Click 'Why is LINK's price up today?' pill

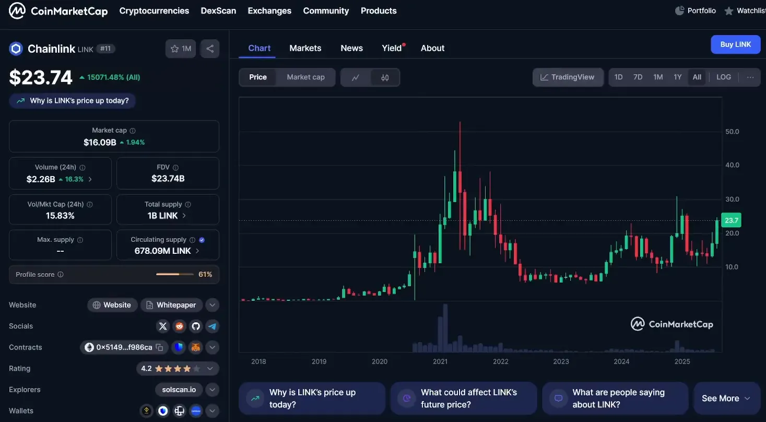[x=73, y=101]
